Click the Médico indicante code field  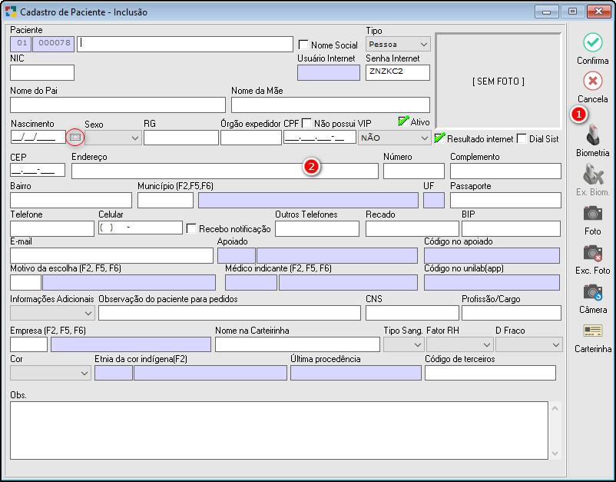click(251, 283)
